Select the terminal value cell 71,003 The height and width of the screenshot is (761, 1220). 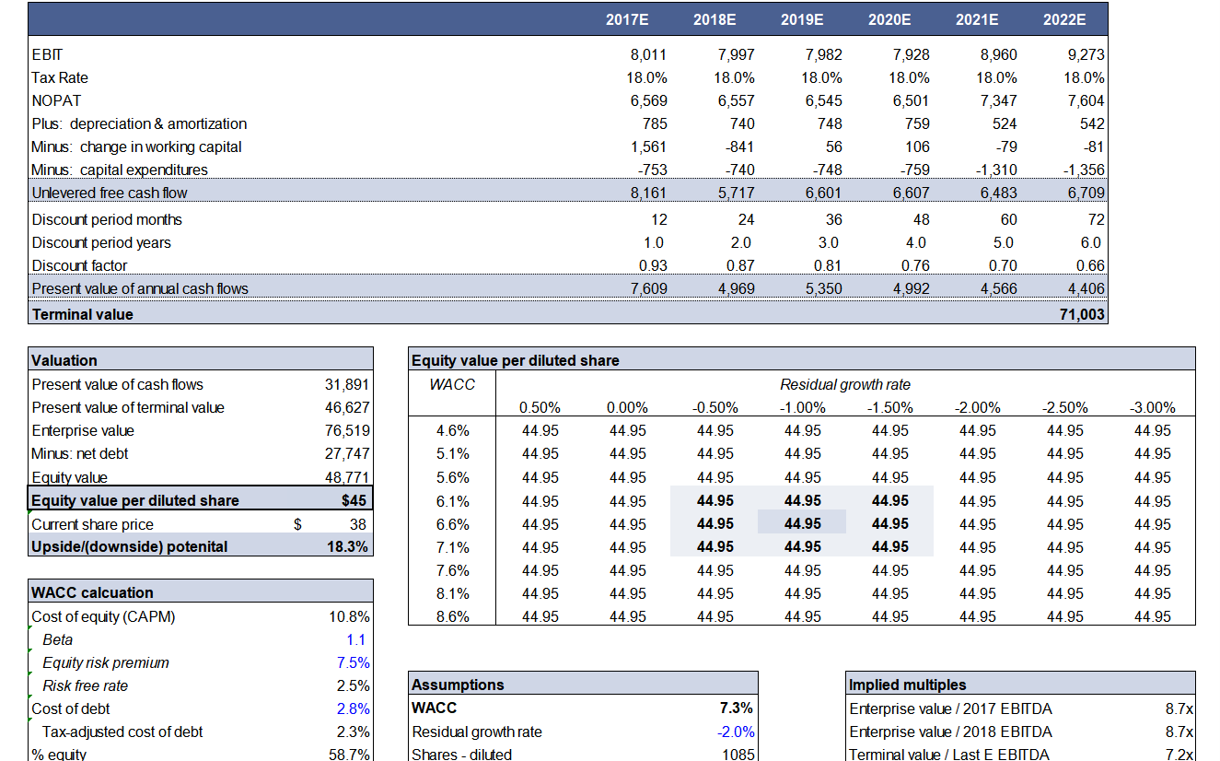coord(1084,315)
